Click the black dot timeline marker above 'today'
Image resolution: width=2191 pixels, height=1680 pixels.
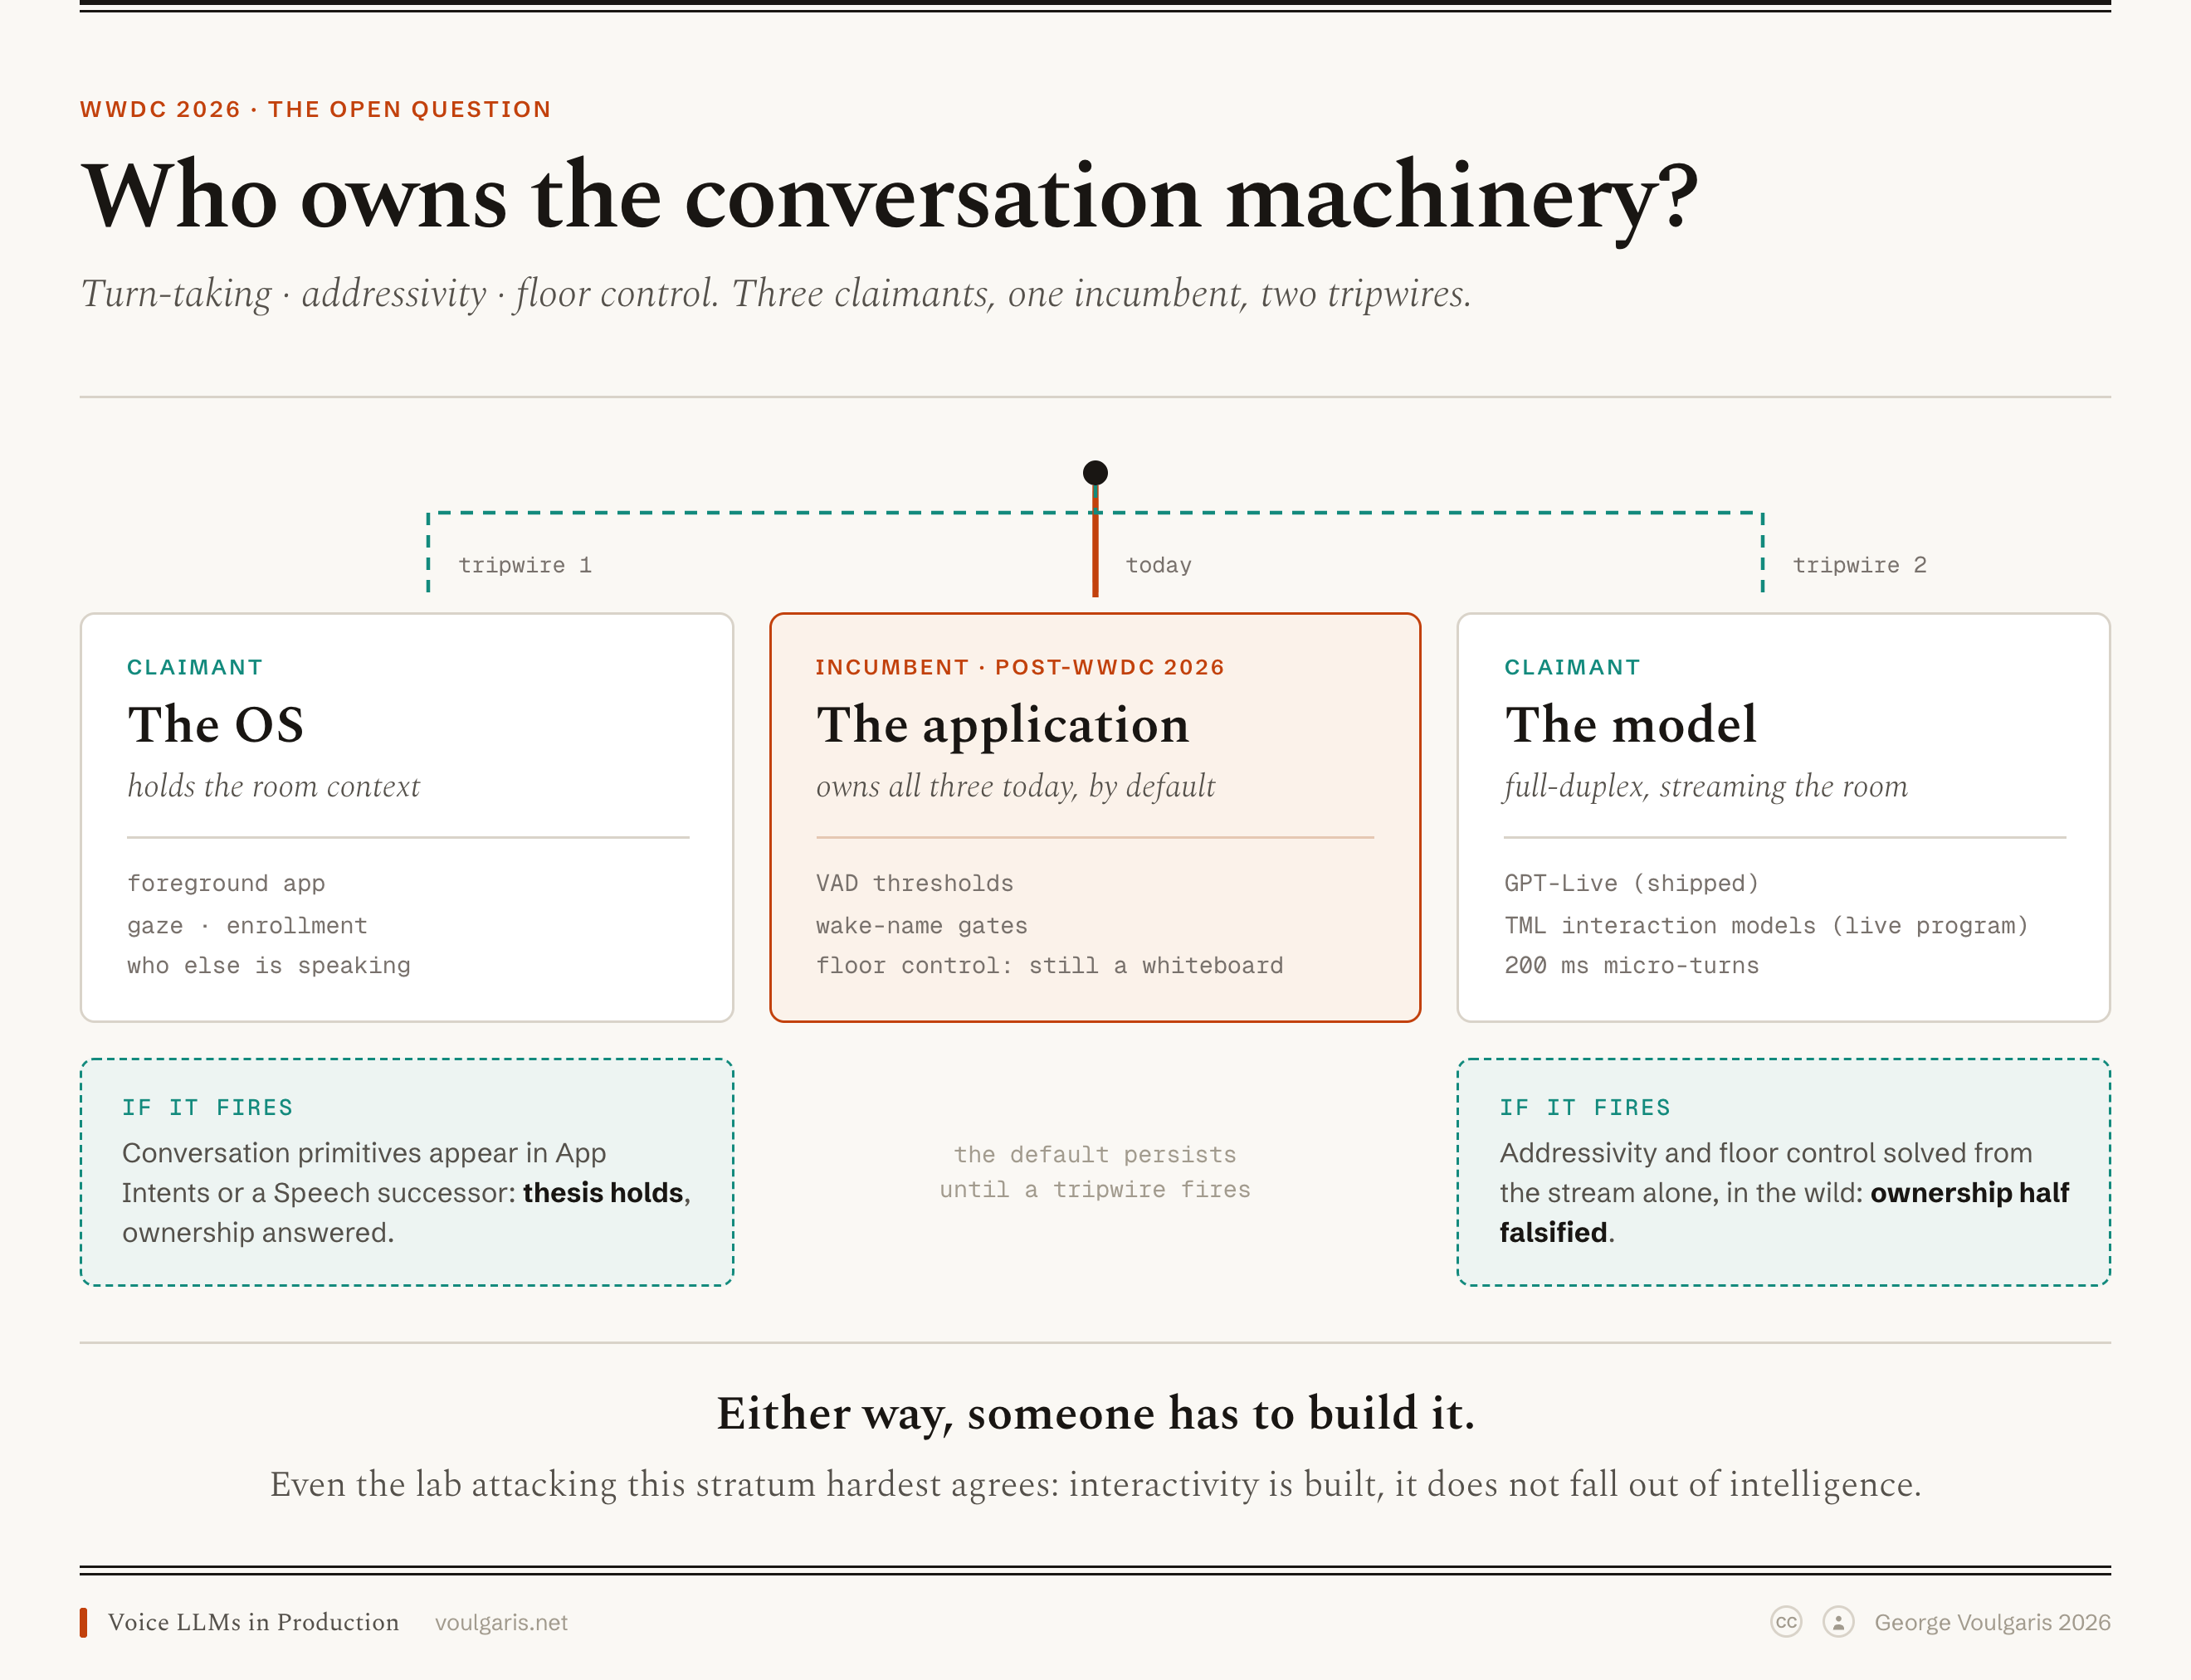point(1095,472)
